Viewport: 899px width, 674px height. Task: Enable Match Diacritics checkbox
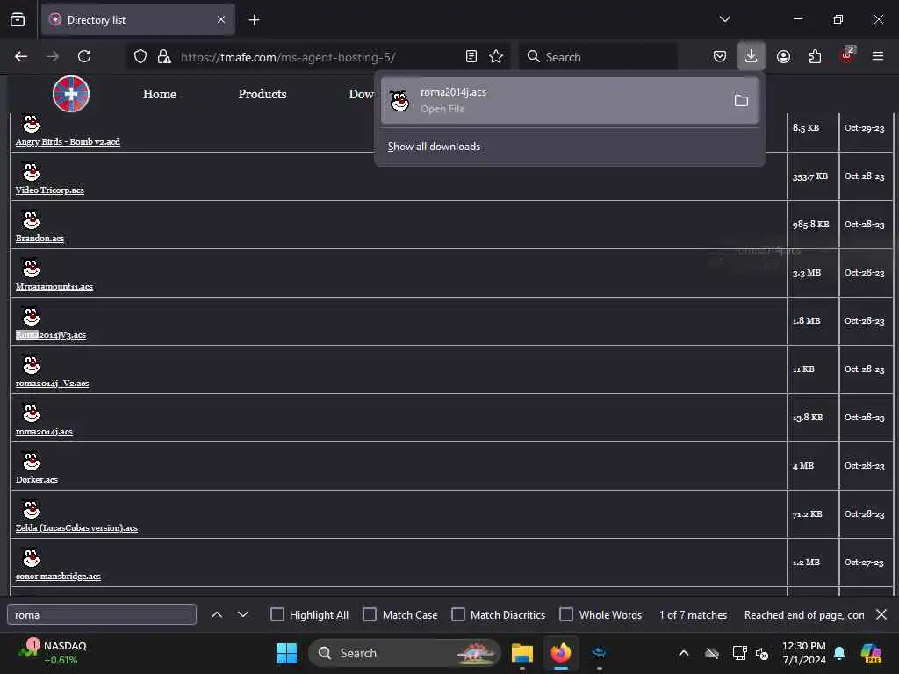pyautogui.click(x=458, y=614)
